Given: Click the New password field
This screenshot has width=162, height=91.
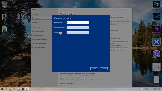Looking at the screenshot, I should [78, 22].
